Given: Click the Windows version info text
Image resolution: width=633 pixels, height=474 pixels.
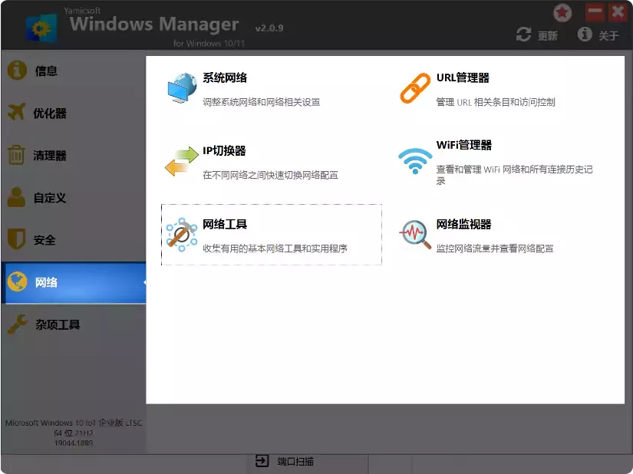Looking at the screenshot, I should point(74,432).
